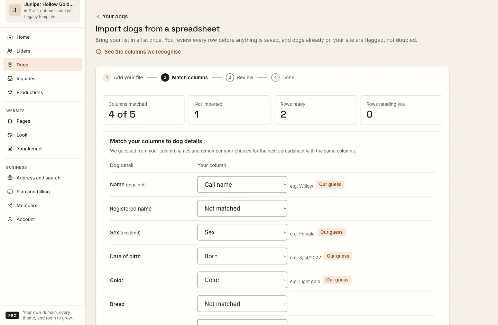Open the Color column dropdown
This screenshot has width=498, height=325.
(242, 280)
